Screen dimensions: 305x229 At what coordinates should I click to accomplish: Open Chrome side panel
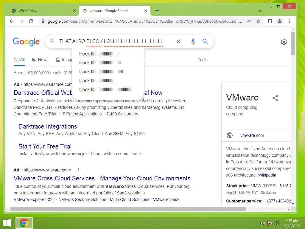[x=270, y=21]
